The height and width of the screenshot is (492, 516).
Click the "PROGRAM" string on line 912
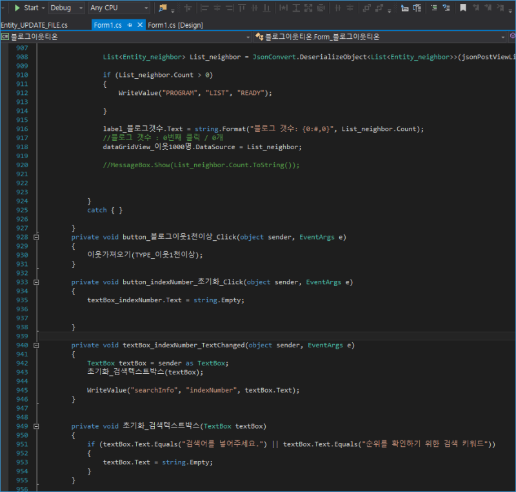pos(180,93)
